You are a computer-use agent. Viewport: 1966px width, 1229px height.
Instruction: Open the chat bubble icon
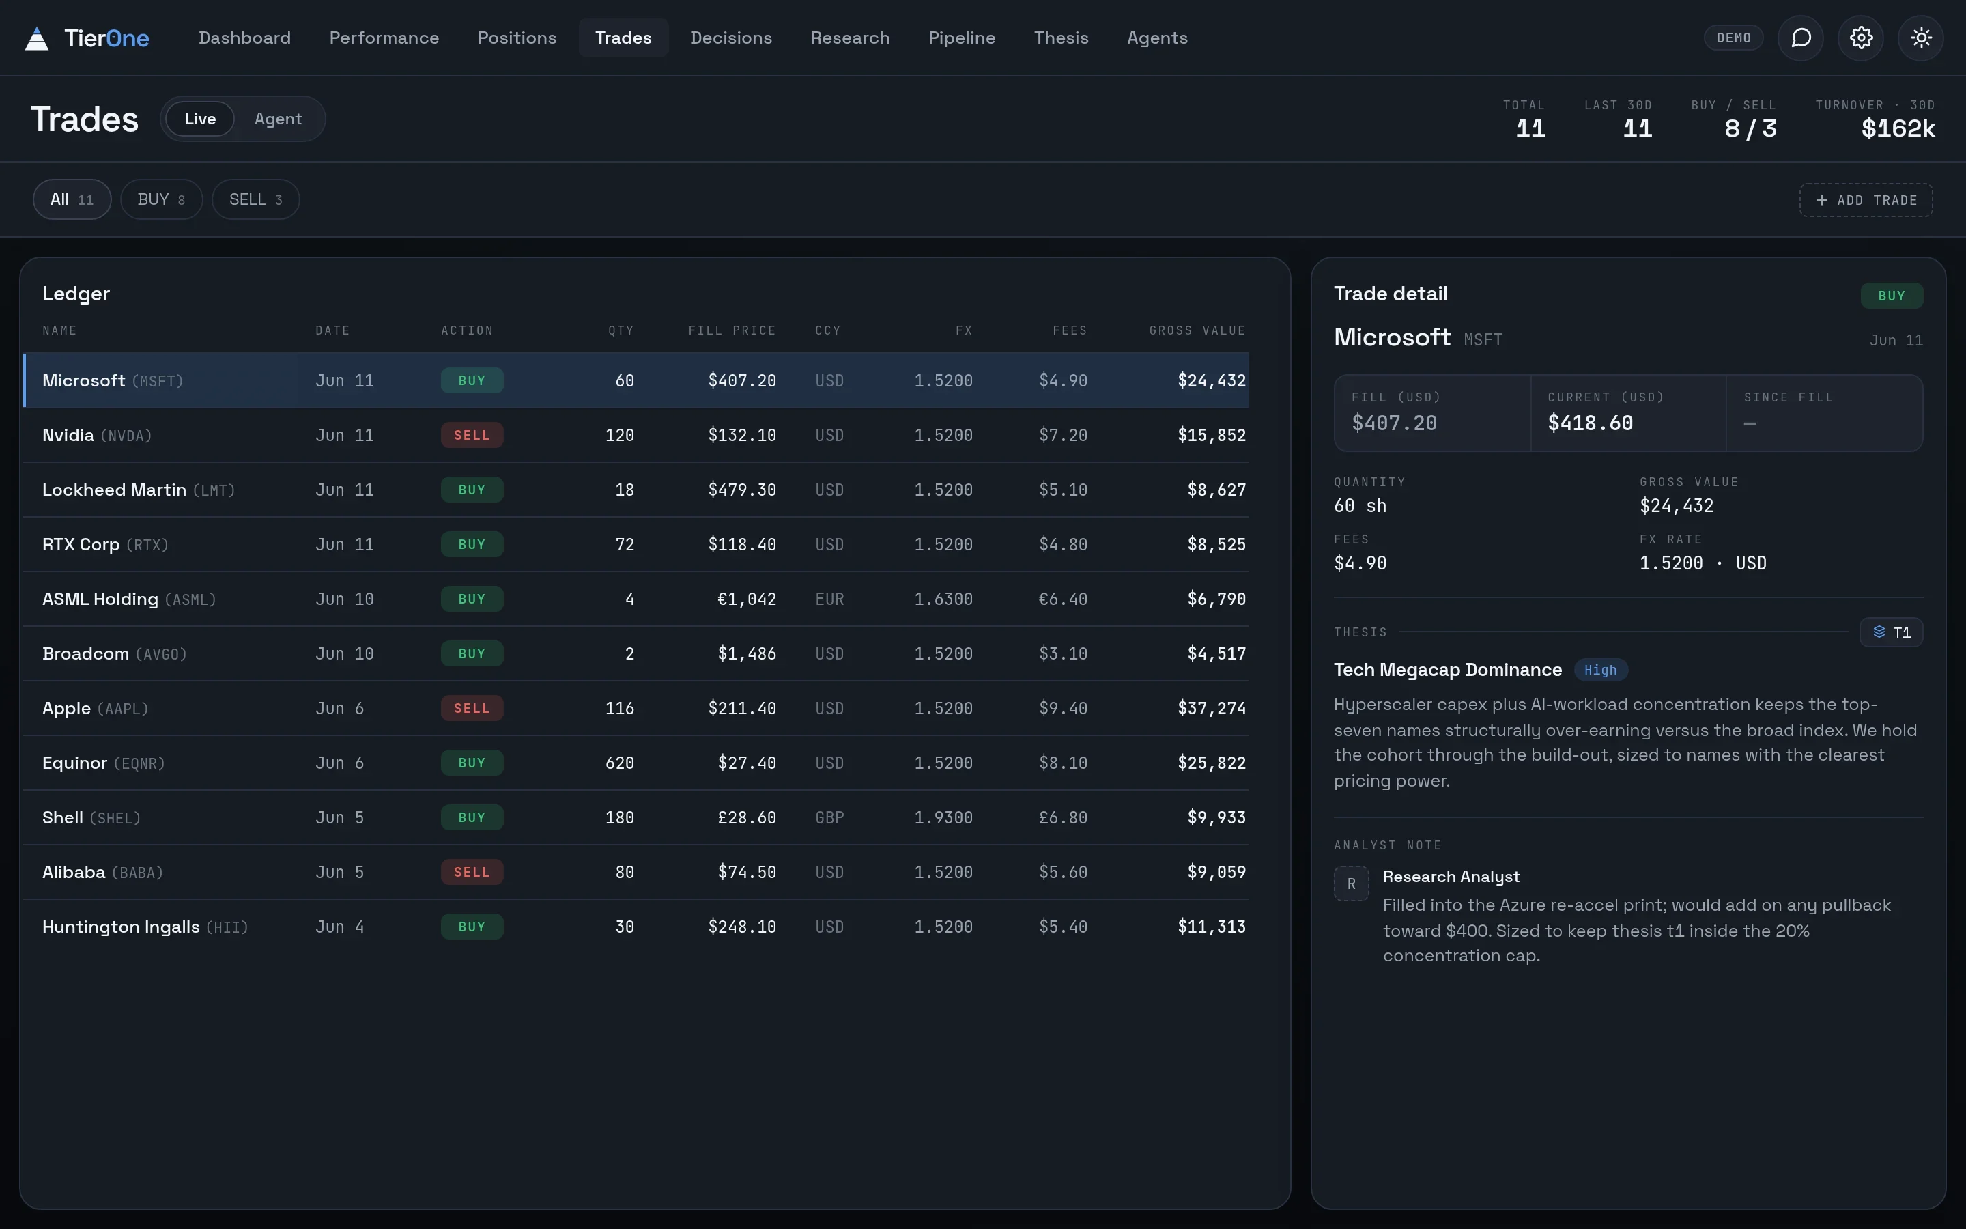click(x=1800, y=38)
